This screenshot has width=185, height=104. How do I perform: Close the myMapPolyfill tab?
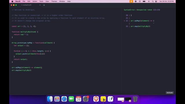40,5
